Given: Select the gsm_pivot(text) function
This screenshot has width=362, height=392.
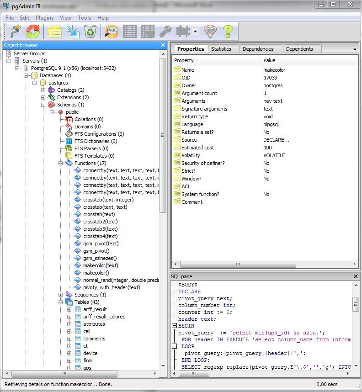Looking at the screenshot, I should [101, 244].
